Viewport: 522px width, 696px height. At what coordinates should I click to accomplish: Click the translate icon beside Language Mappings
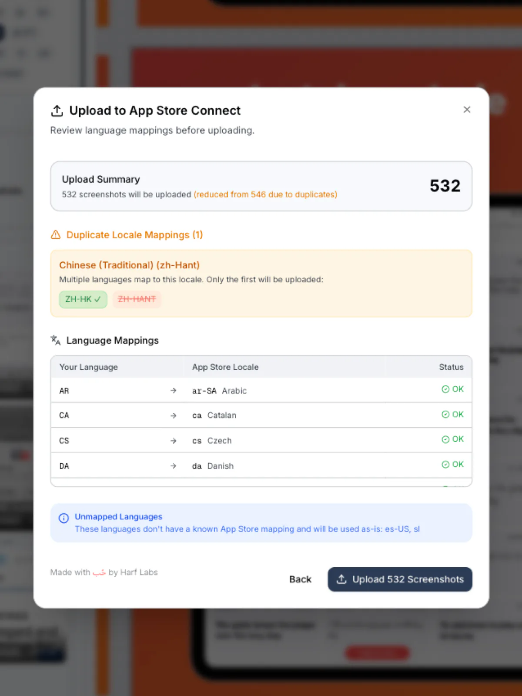[56, 340]
